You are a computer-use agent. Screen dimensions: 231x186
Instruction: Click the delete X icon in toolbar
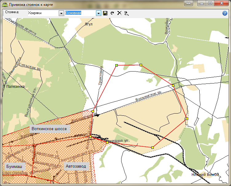119,13
